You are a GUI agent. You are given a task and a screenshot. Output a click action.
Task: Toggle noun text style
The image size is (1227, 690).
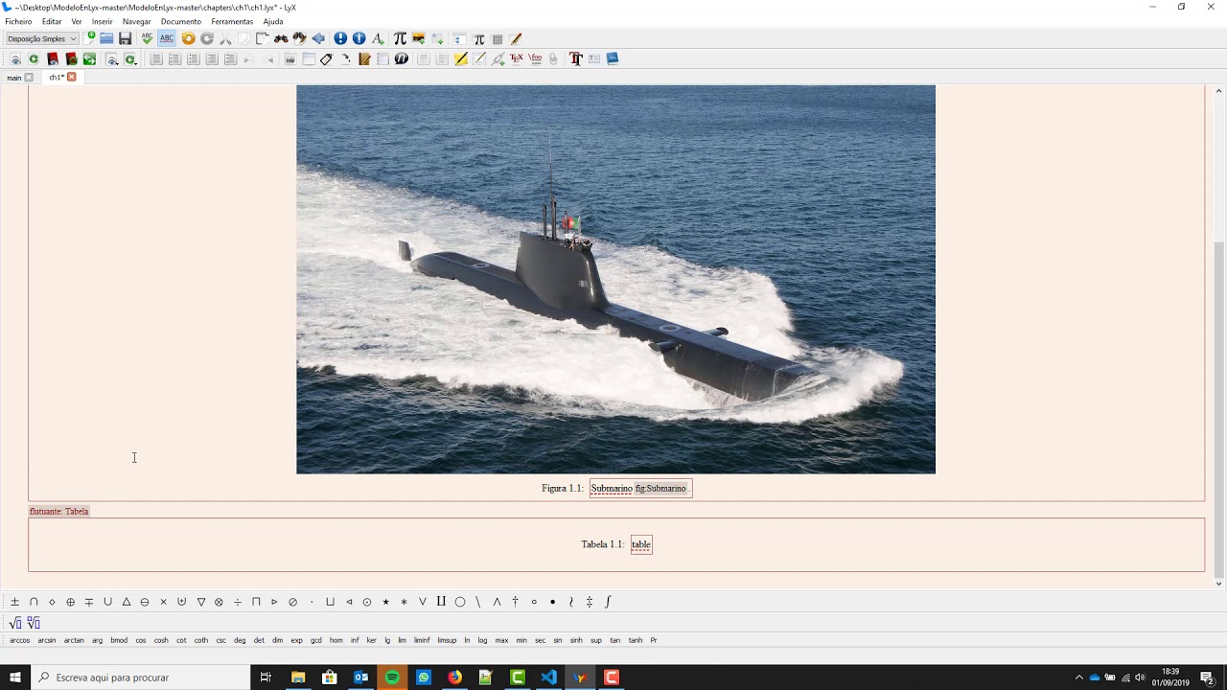coord(359,38)
